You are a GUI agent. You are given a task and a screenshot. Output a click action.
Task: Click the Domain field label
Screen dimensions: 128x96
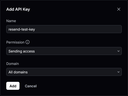12,64
